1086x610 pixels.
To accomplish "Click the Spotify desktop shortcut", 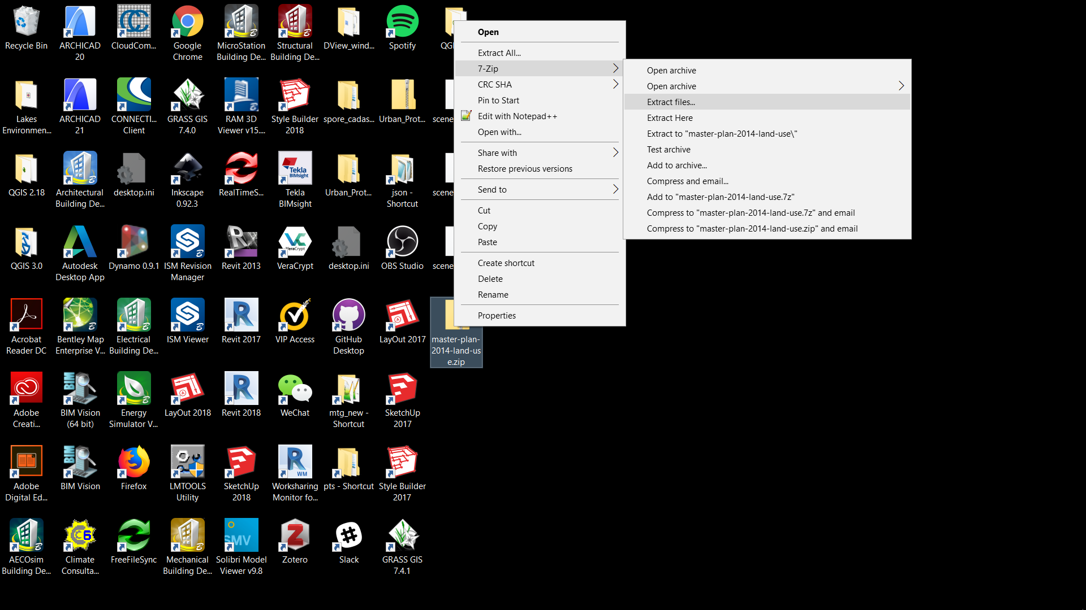I will point(402,23).
